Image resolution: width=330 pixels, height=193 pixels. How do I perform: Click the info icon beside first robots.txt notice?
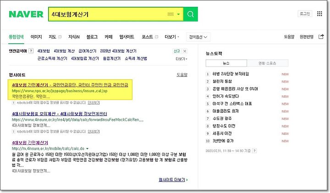[x=13, y=103]
